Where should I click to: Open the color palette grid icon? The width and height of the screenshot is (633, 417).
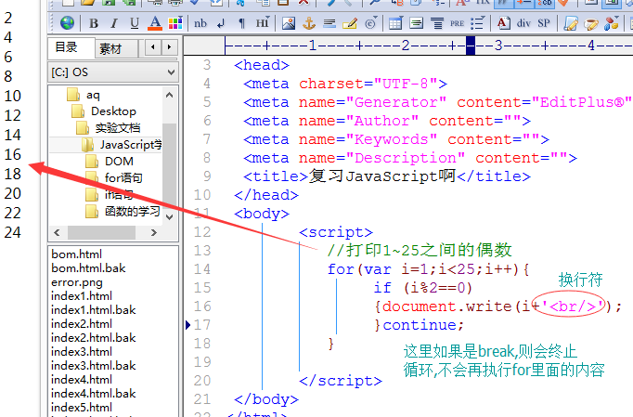[x=175, y=23]
